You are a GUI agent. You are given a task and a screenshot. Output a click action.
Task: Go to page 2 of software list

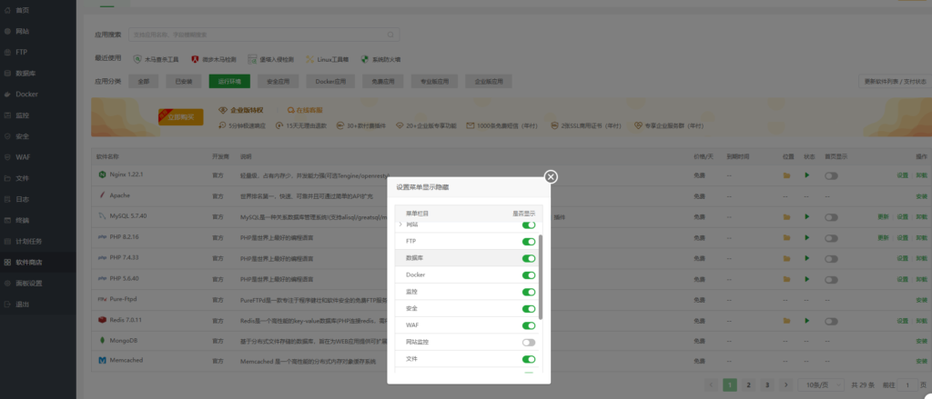point(748,384)
